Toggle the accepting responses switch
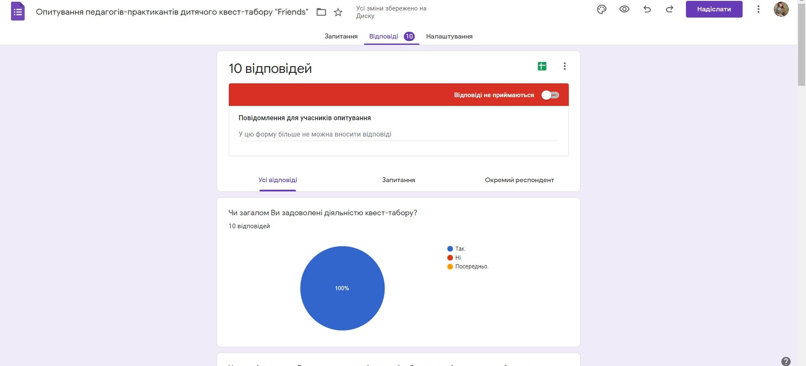Image resolution: width=806 pixels, height=366 pixels. click(x=550, y=95)
